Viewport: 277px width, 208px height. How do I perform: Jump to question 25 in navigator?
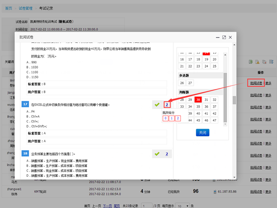tap(214, 66)
